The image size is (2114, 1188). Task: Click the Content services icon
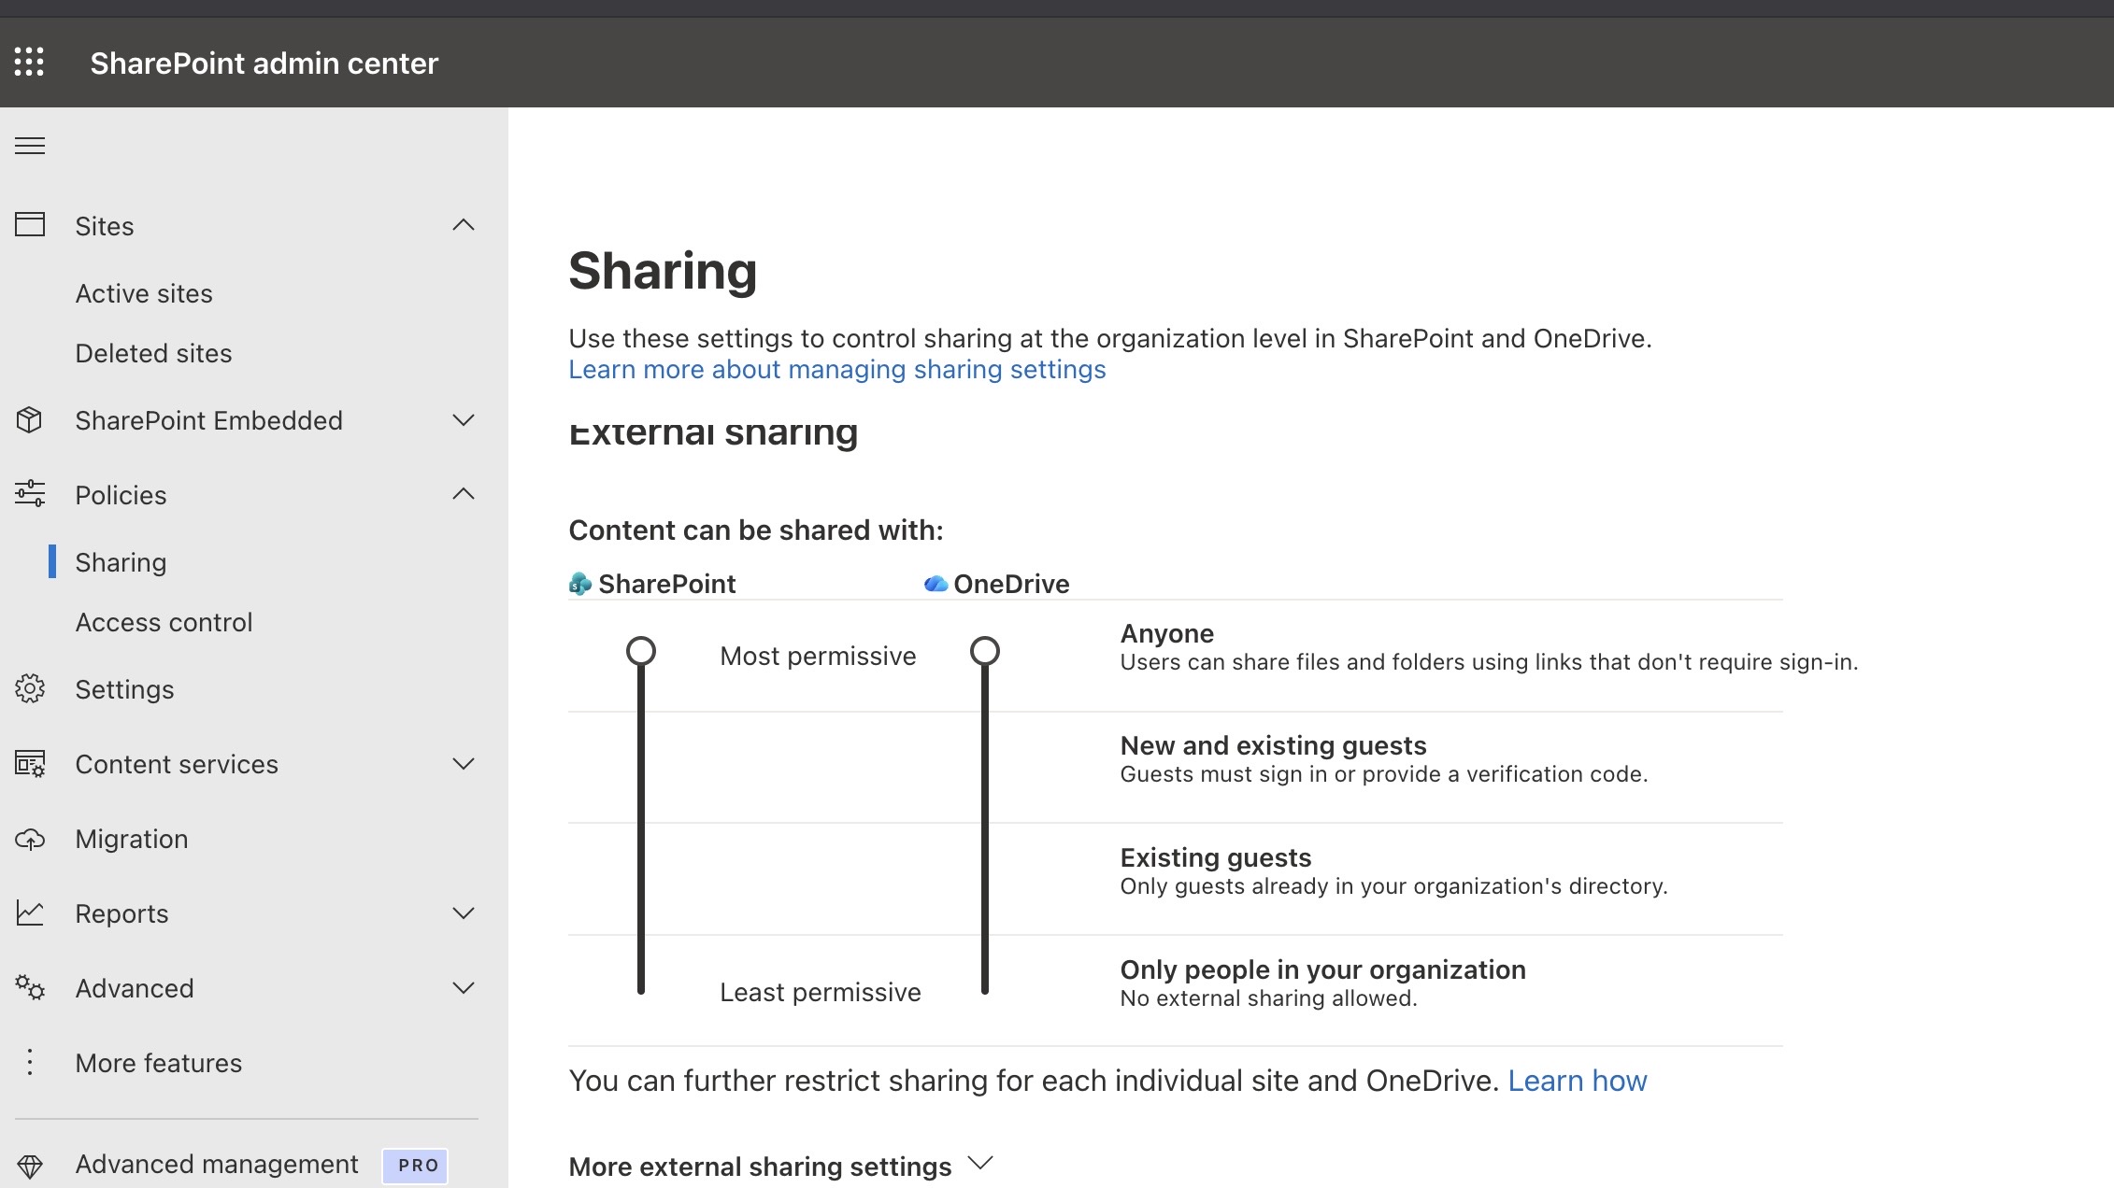tap(30, 763)
